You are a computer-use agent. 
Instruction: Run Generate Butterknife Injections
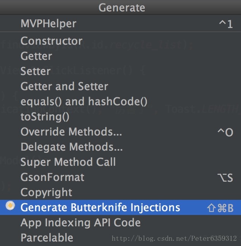pos(121,207)
